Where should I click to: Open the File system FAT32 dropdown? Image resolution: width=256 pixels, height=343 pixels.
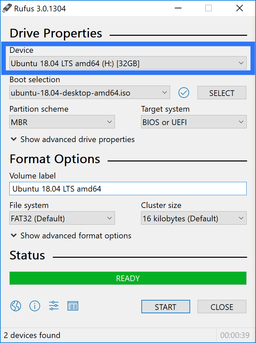point(62,218)
